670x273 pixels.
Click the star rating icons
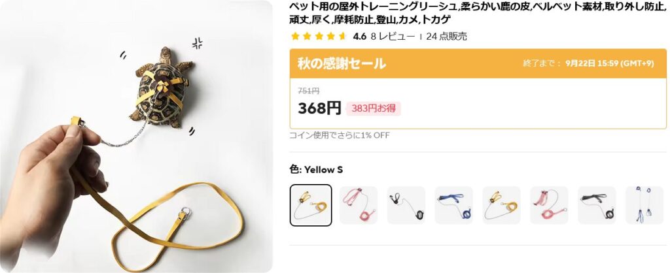coord(319,37)
